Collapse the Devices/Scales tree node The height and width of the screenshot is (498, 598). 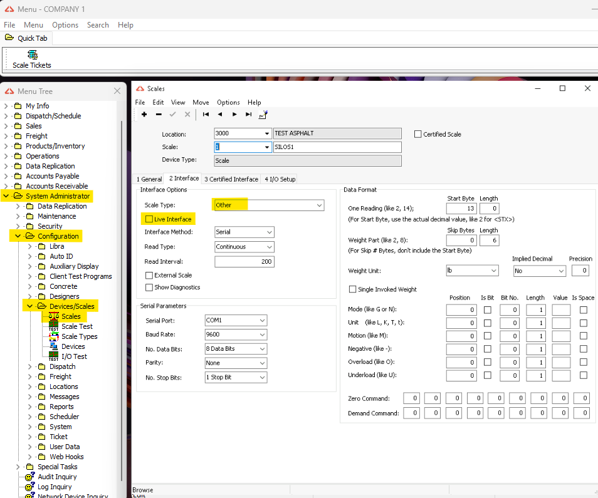click(x=29, y=306)
